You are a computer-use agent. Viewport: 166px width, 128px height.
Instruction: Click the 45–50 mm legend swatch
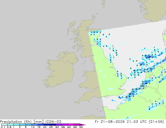click(x=77, y=125)
